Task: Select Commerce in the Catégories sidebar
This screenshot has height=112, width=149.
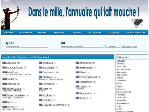Action: 121,81
